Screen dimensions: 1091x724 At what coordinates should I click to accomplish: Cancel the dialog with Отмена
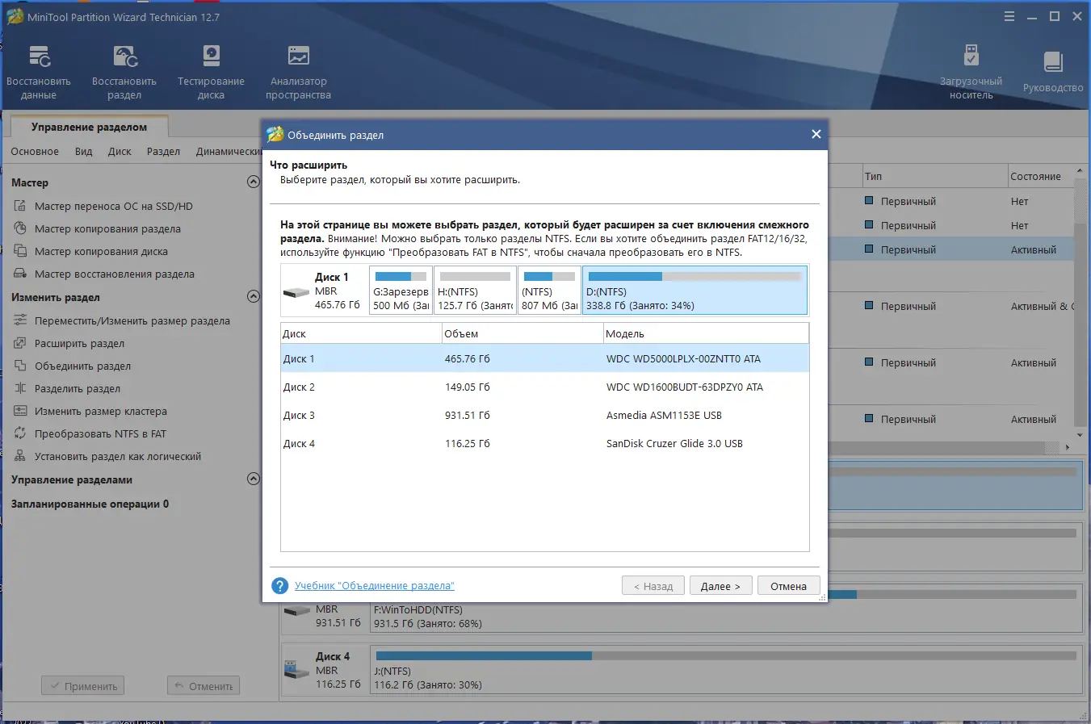(789, 586)
